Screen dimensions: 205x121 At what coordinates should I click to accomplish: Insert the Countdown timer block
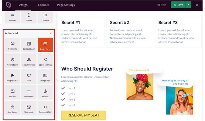click(12, 61)
